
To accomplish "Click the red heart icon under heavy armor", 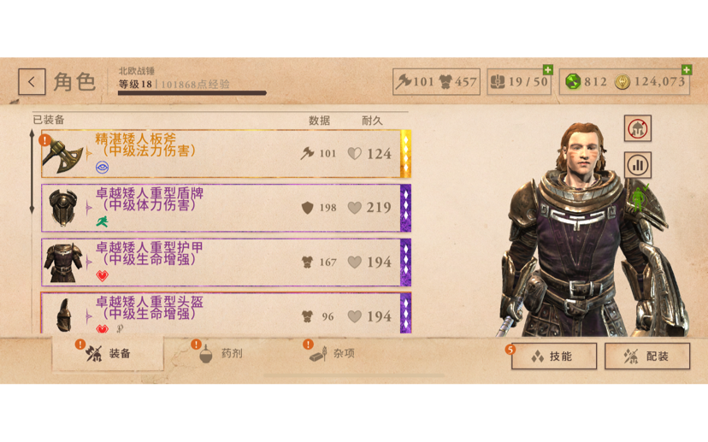I will (103, 275).
